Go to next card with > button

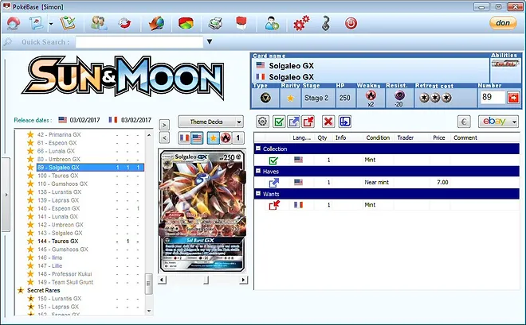(x=164, y=125)
